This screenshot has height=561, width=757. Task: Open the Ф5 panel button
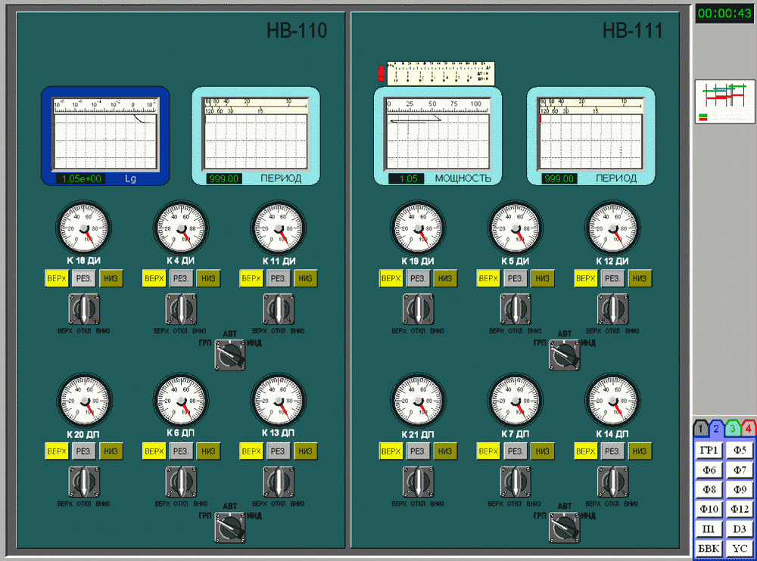coord(740,451)
